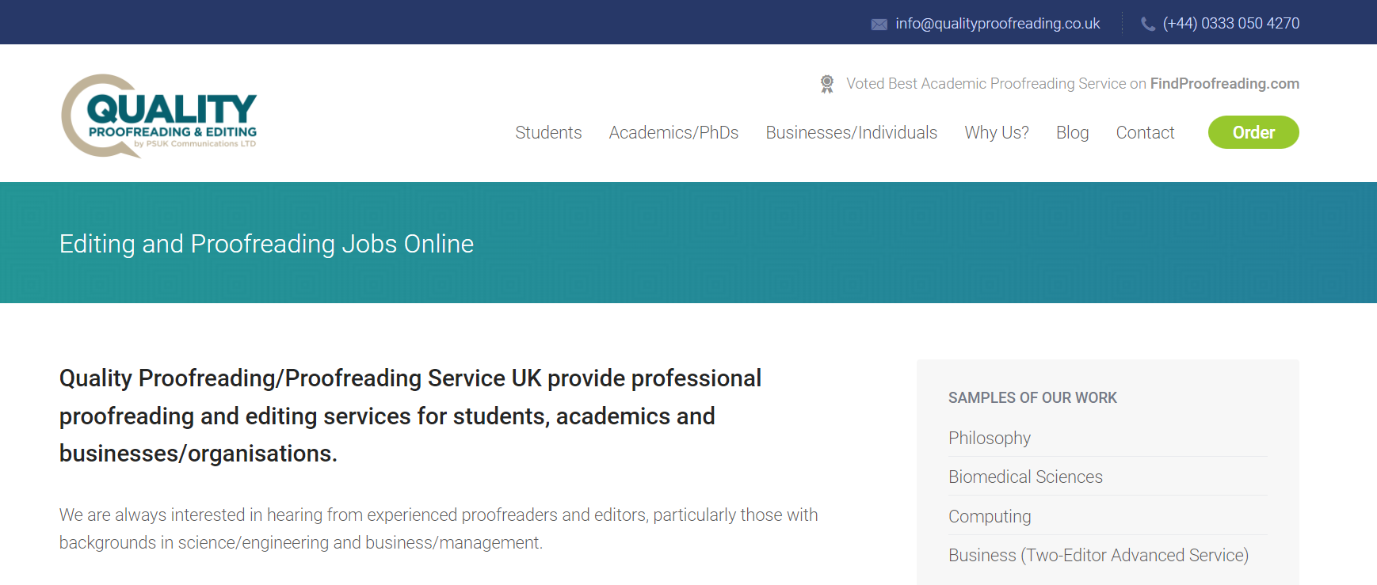Open Business (Two-Editor Advanced Service) sample
This screenshot has height=585, width=1377.
coord(1098,555)
